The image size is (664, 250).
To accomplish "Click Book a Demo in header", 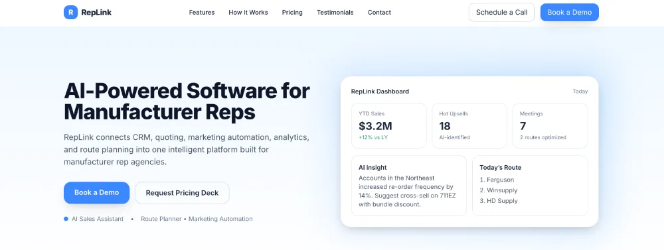I will coord(570,12).
